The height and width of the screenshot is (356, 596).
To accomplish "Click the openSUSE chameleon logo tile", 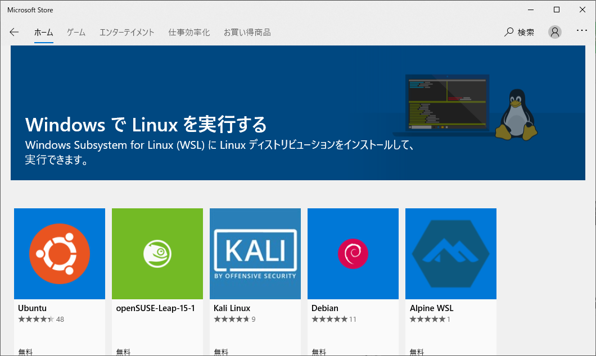I will [x=157, y=254].
